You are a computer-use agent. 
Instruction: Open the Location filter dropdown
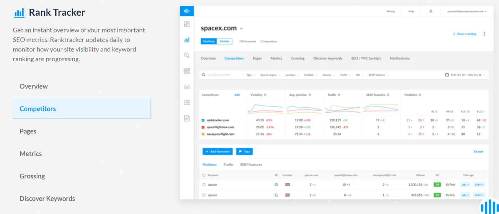click(291, 75)
